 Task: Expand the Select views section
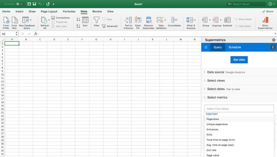coord(239,81)
